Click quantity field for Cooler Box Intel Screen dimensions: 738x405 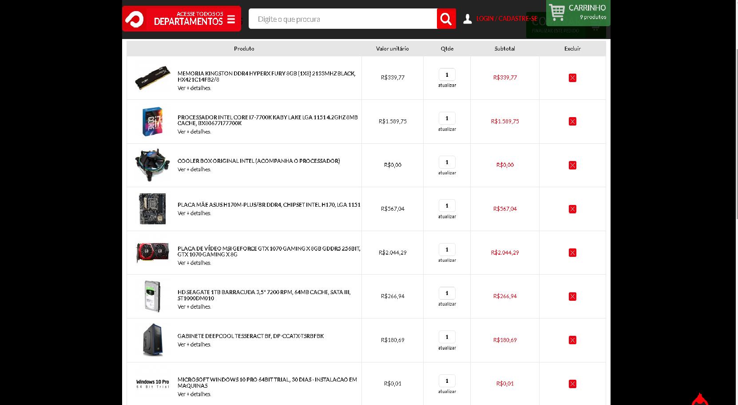[447, 162]
